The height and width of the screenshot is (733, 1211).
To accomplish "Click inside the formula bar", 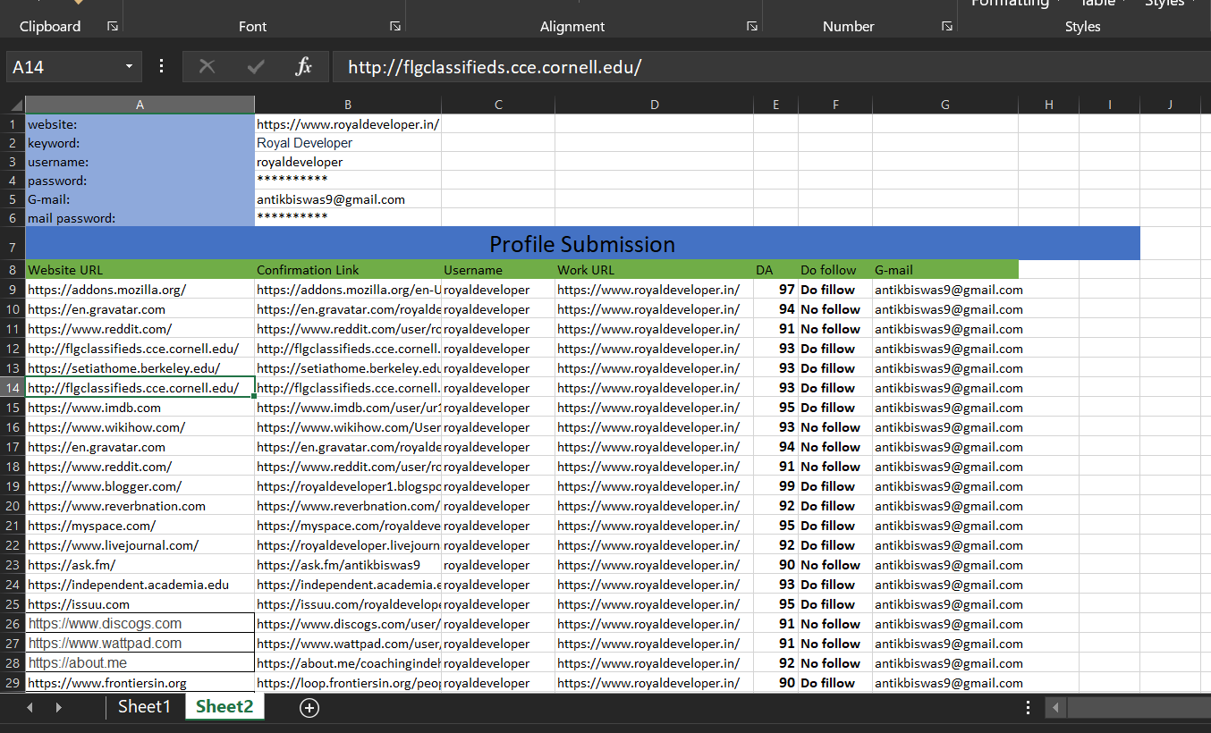I will point(626,66).
